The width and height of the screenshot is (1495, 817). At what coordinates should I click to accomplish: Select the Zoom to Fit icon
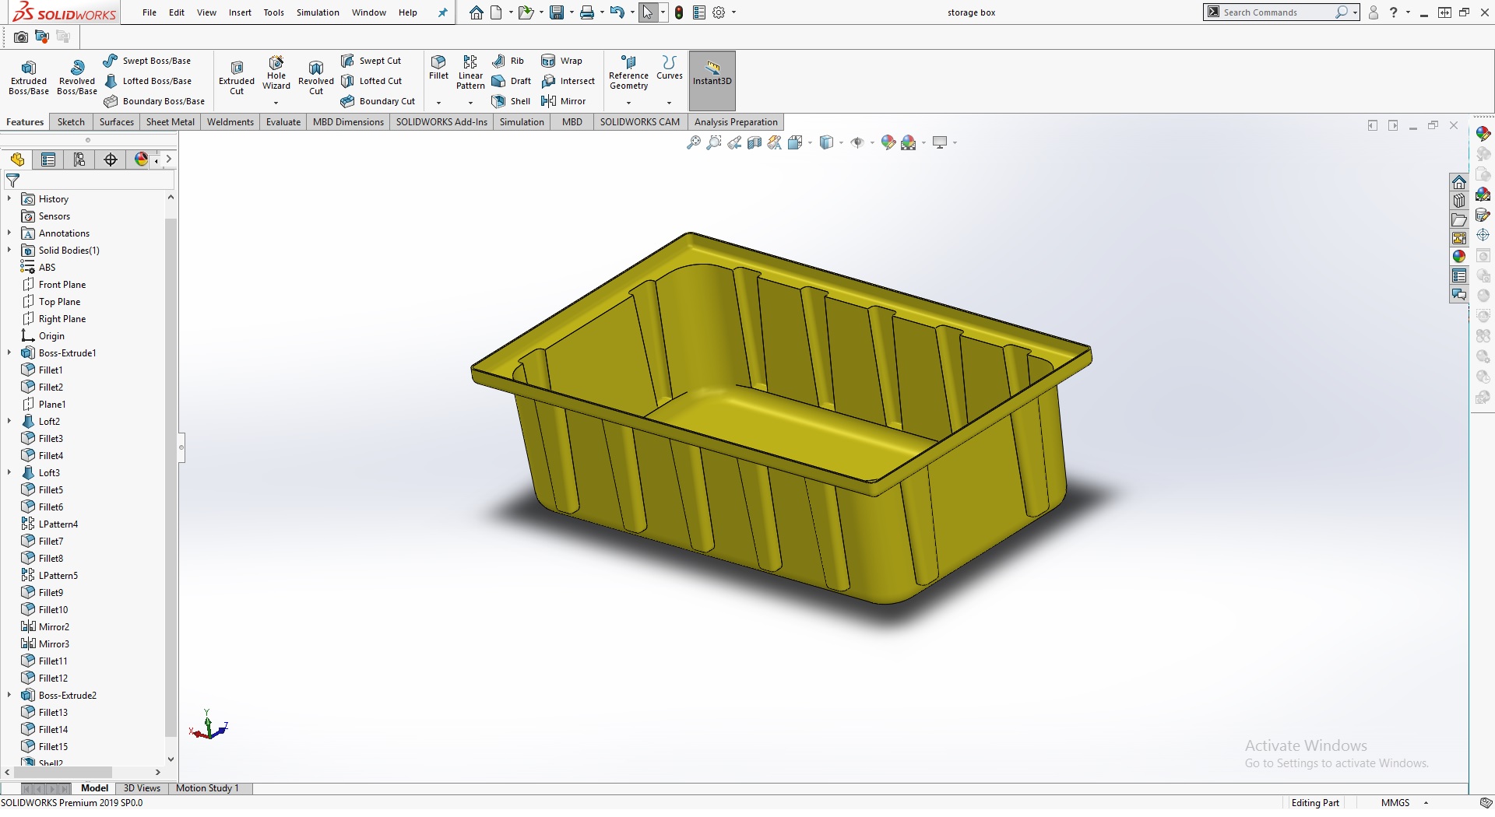[x=693, y=142]
